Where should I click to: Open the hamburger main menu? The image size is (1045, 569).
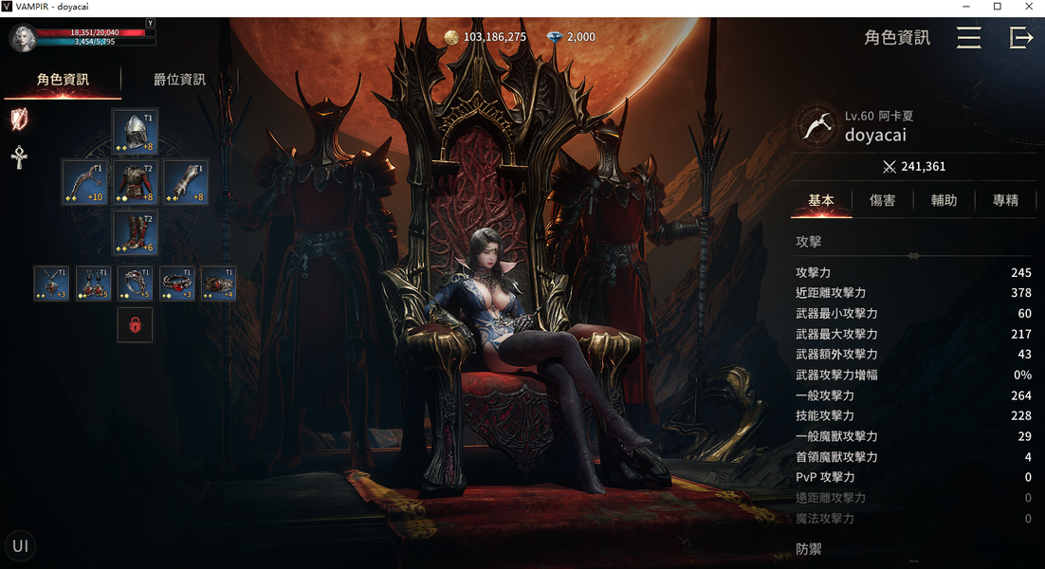click(x=968, y=37)
